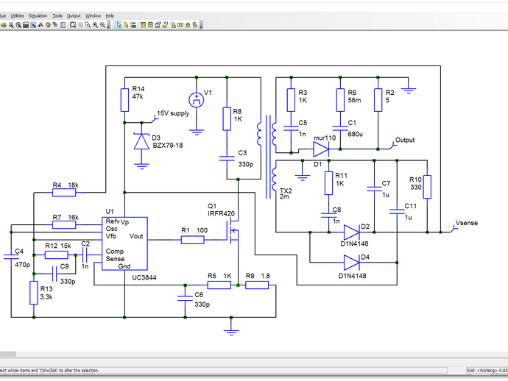This screenshot has width=508, height=381.
Task: Click the zoom area rectangle magnifier icon
Action: tap(88, 24)
